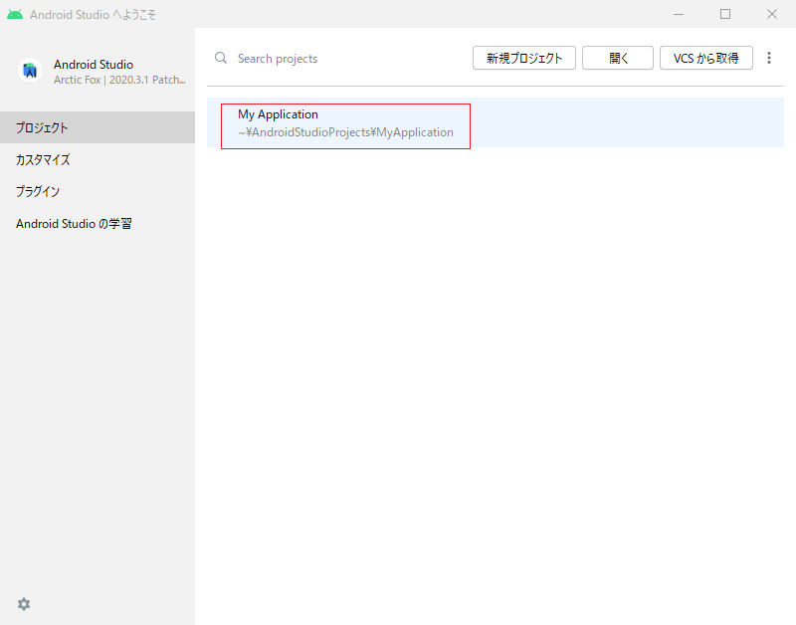Click the ~¥AndroidStudioProjects¥MyApplication path text
Screen dimensions: 796x625
[x=345, y=132]
